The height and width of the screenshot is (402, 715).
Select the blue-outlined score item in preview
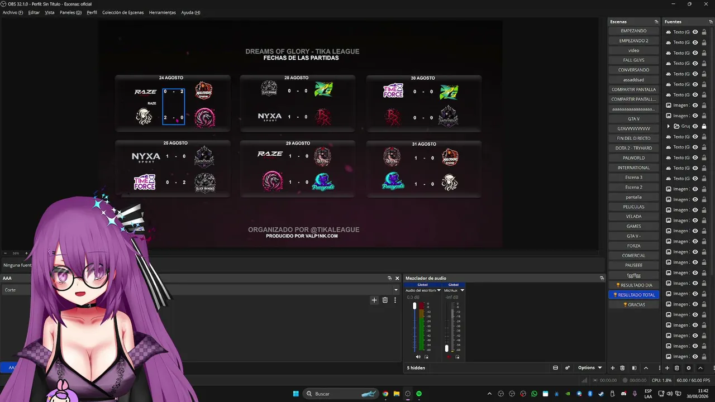(x=173, y=106)
